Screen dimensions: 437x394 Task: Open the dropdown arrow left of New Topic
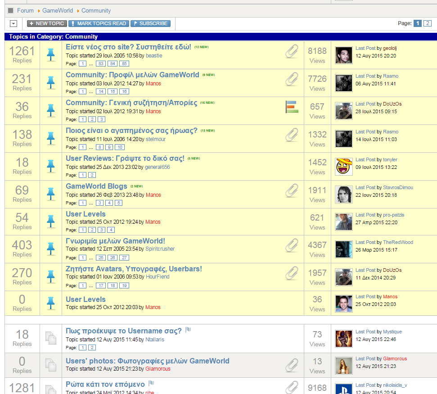click(x=13, y=23)
